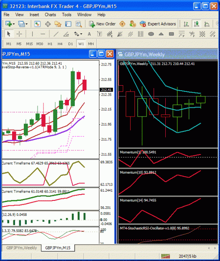
Task: Pick the vertical line drawing tool
Action: tap(32, 34)
